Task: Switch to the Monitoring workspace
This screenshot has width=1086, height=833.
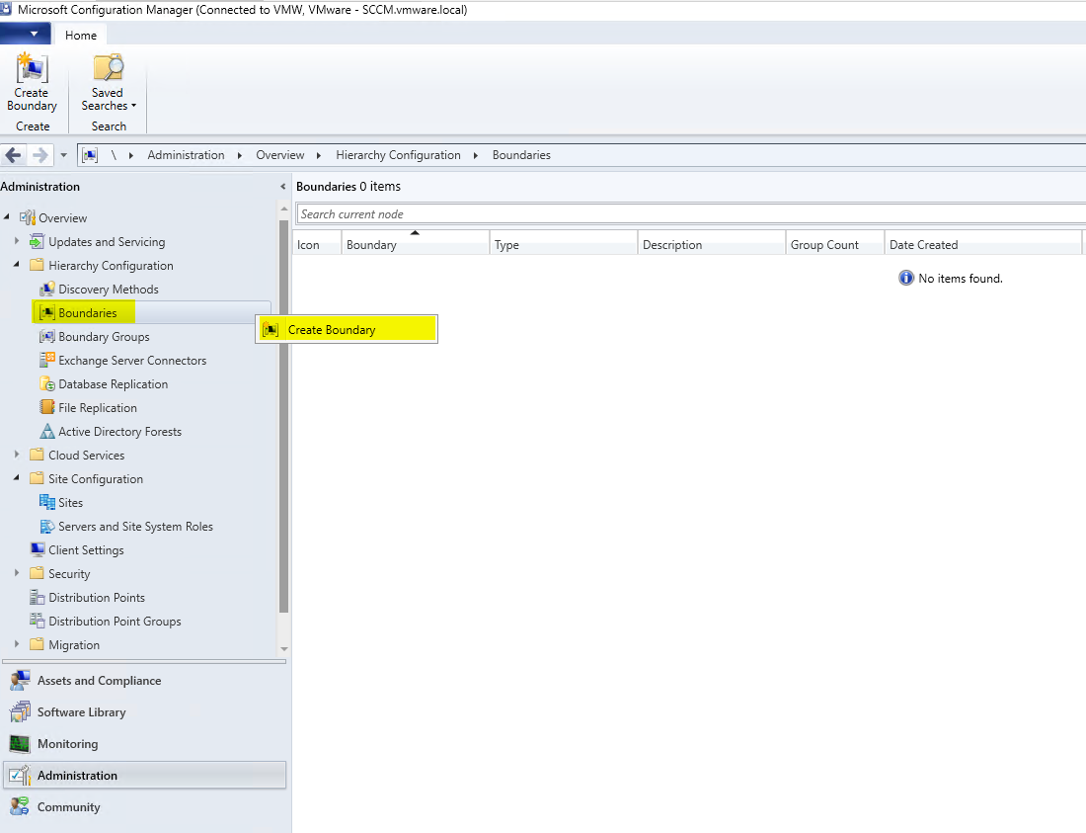Action: tap(67, 744)
